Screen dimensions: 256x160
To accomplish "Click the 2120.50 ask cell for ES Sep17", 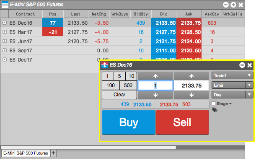I will 189,50.
